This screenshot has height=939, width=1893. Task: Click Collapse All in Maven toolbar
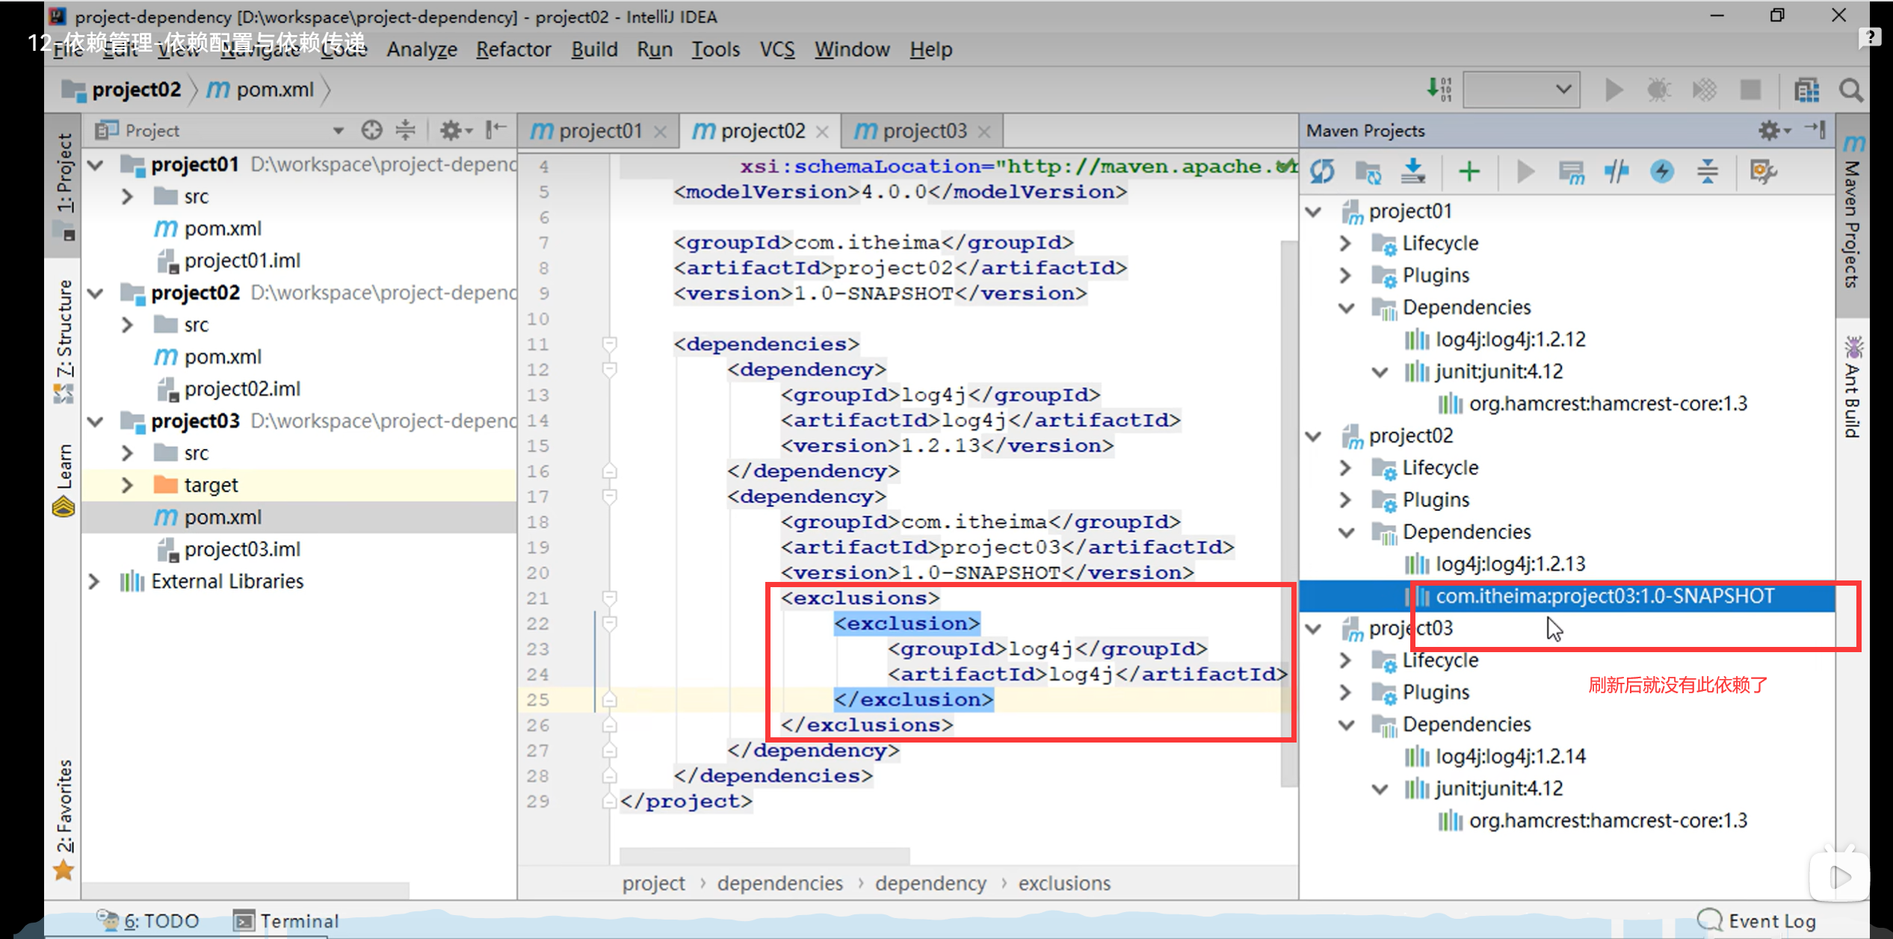pos(1708,172)
